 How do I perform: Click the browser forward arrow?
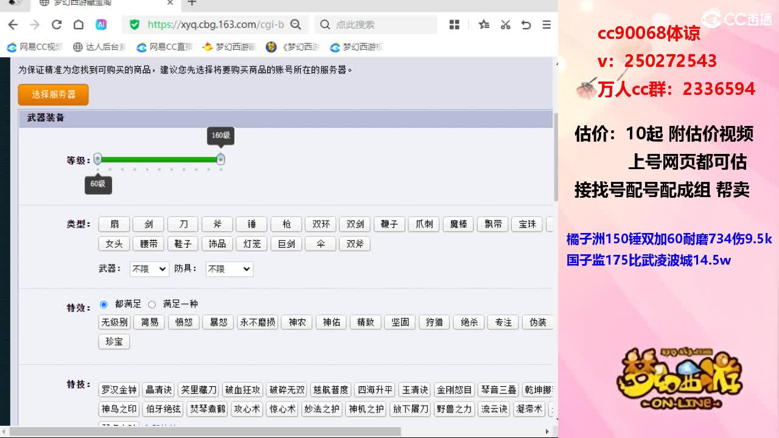(35, 24)
